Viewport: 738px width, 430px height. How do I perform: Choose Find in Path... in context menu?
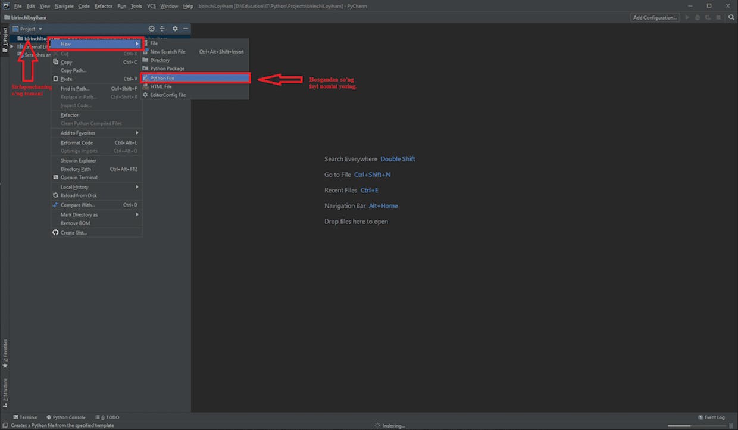pyautogui.click(x=96, y=89)
